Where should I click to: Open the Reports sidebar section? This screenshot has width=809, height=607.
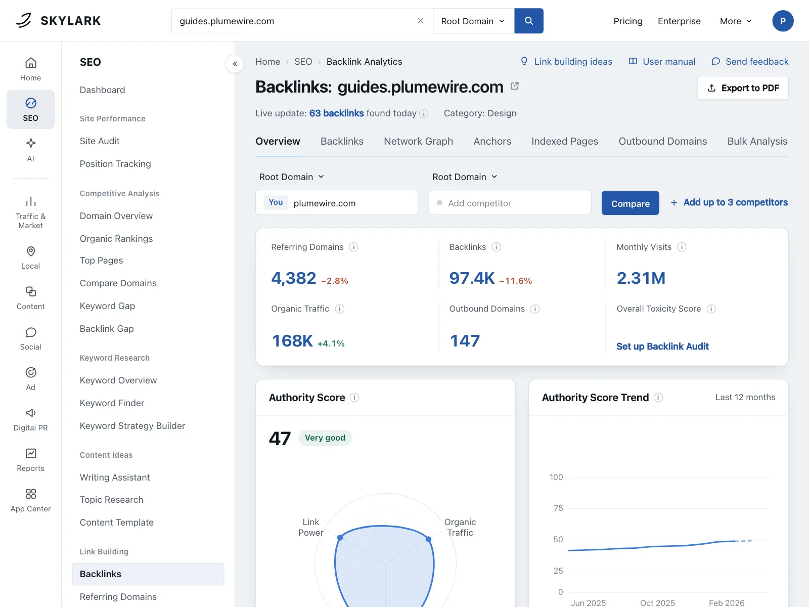(31, 460)
